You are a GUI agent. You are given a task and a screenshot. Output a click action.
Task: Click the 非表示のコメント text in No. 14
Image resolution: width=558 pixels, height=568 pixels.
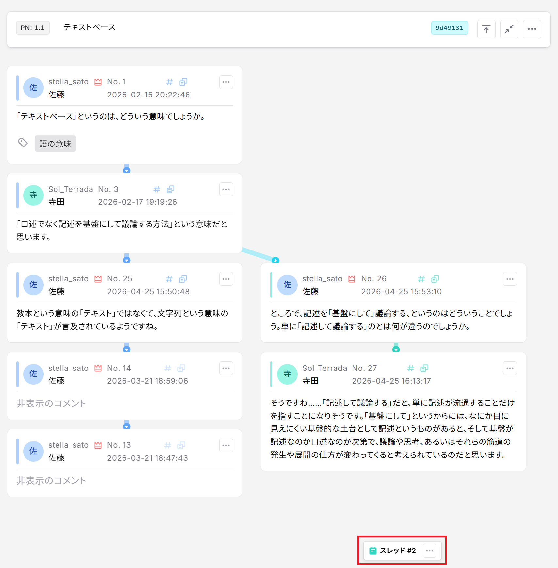coord(51,404)
